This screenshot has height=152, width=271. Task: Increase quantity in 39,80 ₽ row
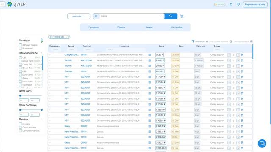click(238, 55)
